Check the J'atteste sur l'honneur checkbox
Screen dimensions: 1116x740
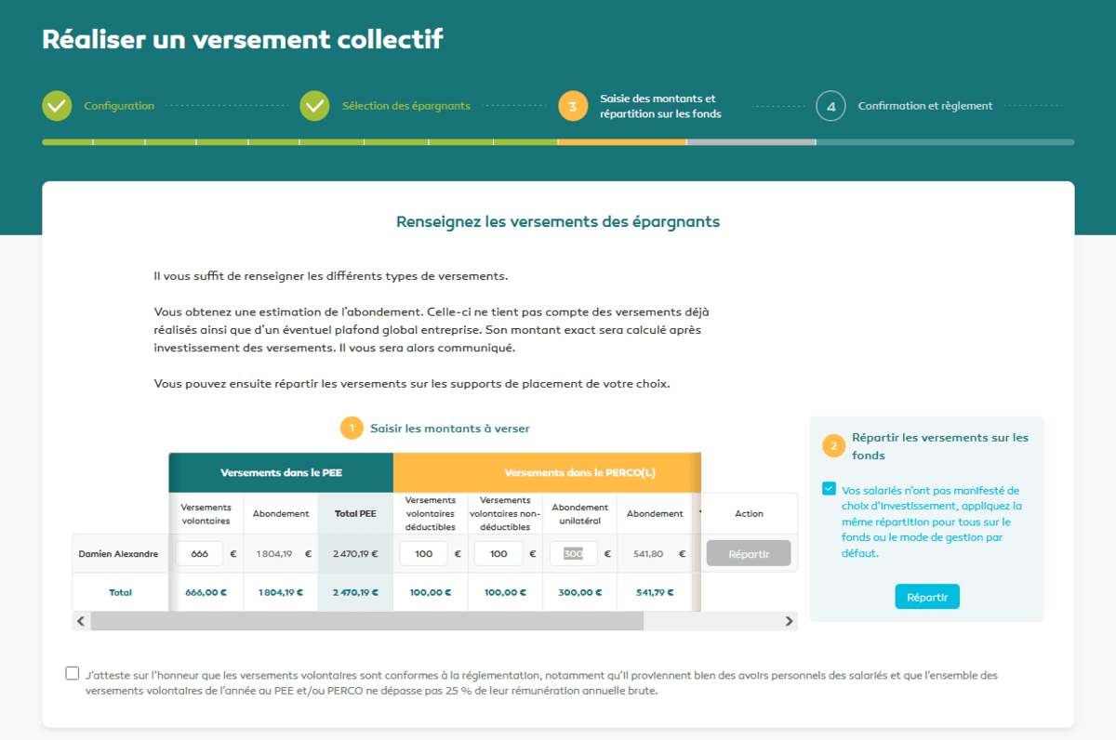point(73,674)
